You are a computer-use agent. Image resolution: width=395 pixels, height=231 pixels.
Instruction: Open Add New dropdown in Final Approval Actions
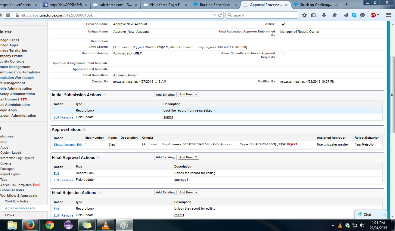188,157
